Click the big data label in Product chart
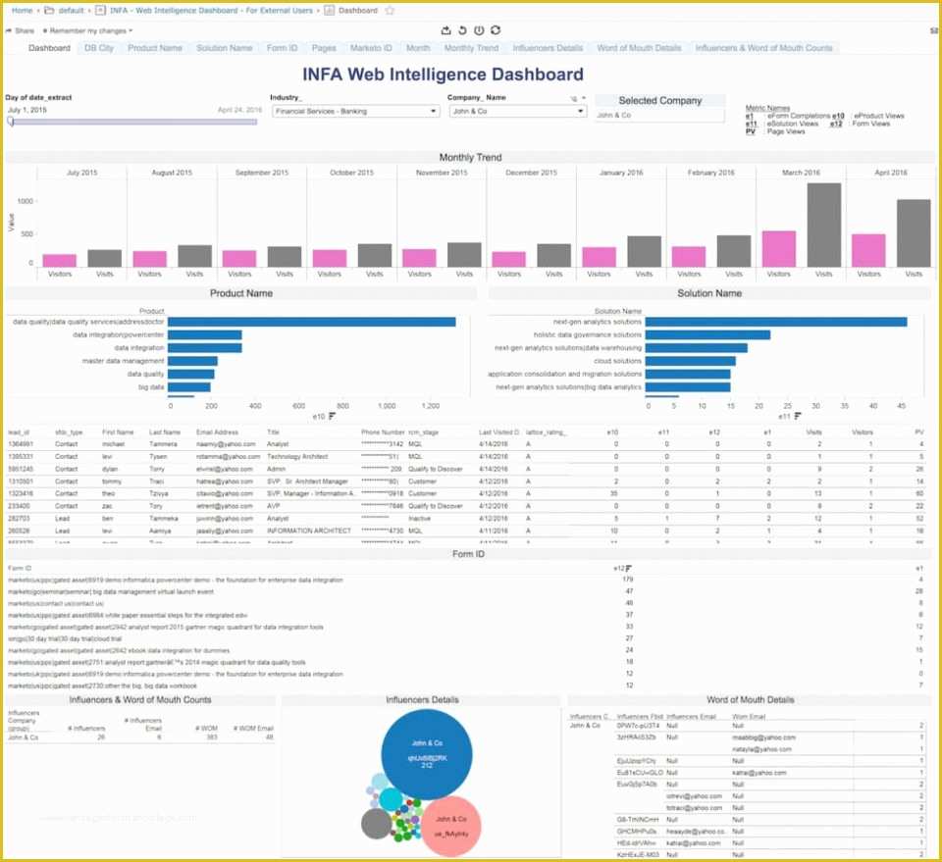 (151, 387)
